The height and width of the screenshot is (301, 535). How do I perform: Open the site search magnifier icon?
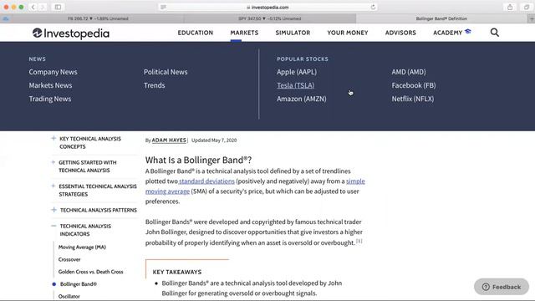494,33
